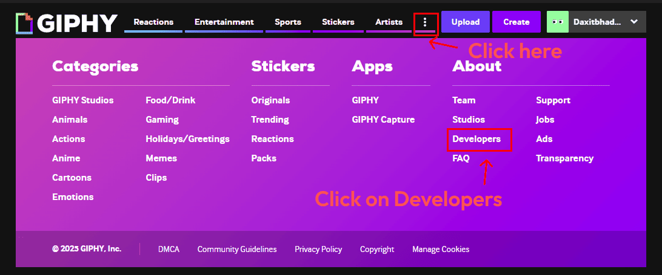Expand the account dropdown chevron
The width and height of the screenshot is (662, 275).
tap(634, 22)
